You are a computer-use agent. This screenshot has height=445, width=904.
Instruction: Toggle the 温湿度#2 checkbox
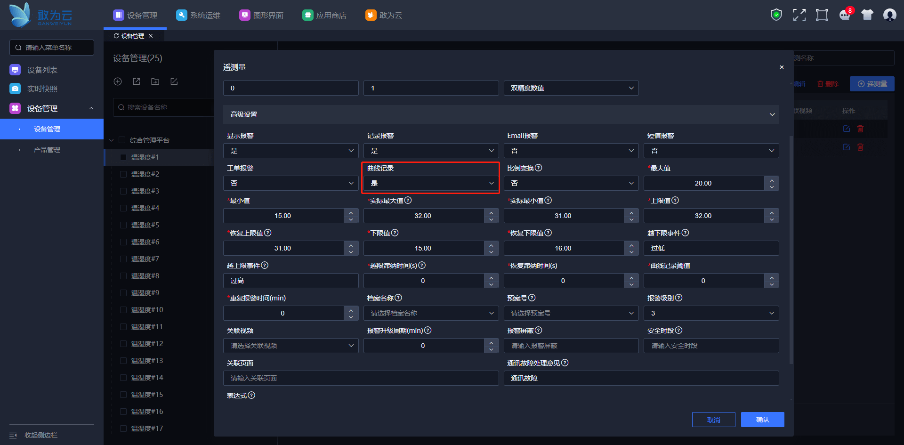[123, 174]
